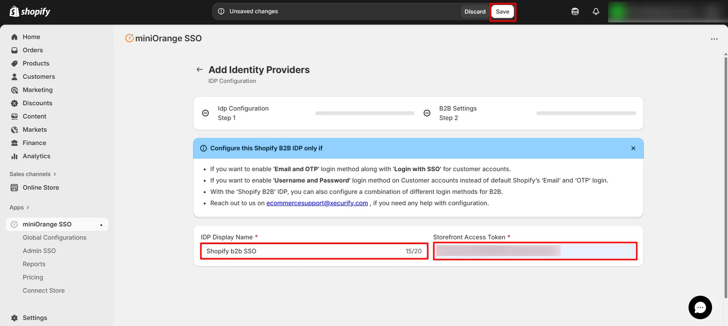Expand the Apps section
The image size is (728, 326).
click(19, 207)
